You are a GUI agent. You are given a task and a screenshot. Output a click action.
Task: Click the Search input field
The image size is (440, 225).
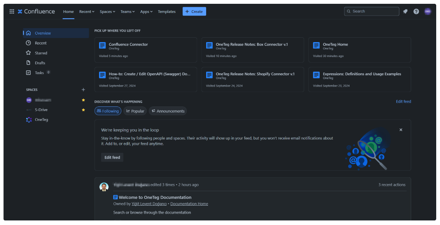click(x=374, y=11)
